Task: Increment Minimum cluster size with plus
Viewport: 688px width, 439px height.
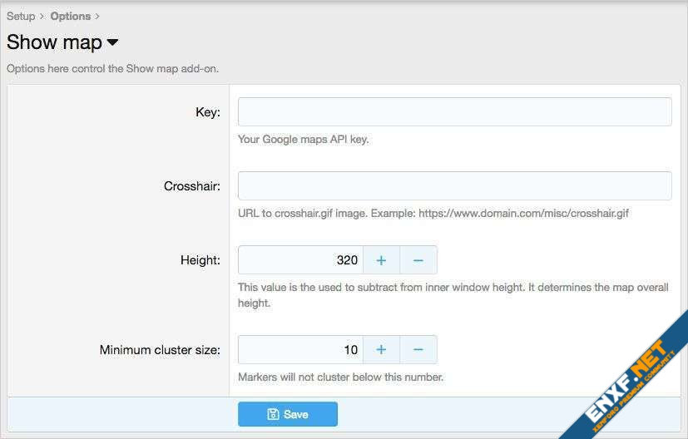Action: [381, 350]
